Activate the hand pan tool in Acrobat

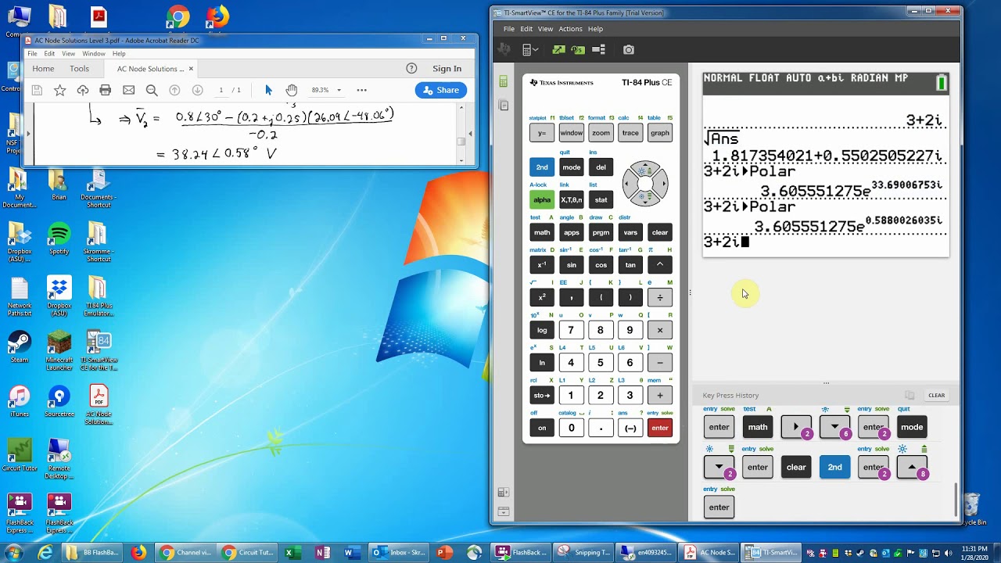(x=292, y=90)
